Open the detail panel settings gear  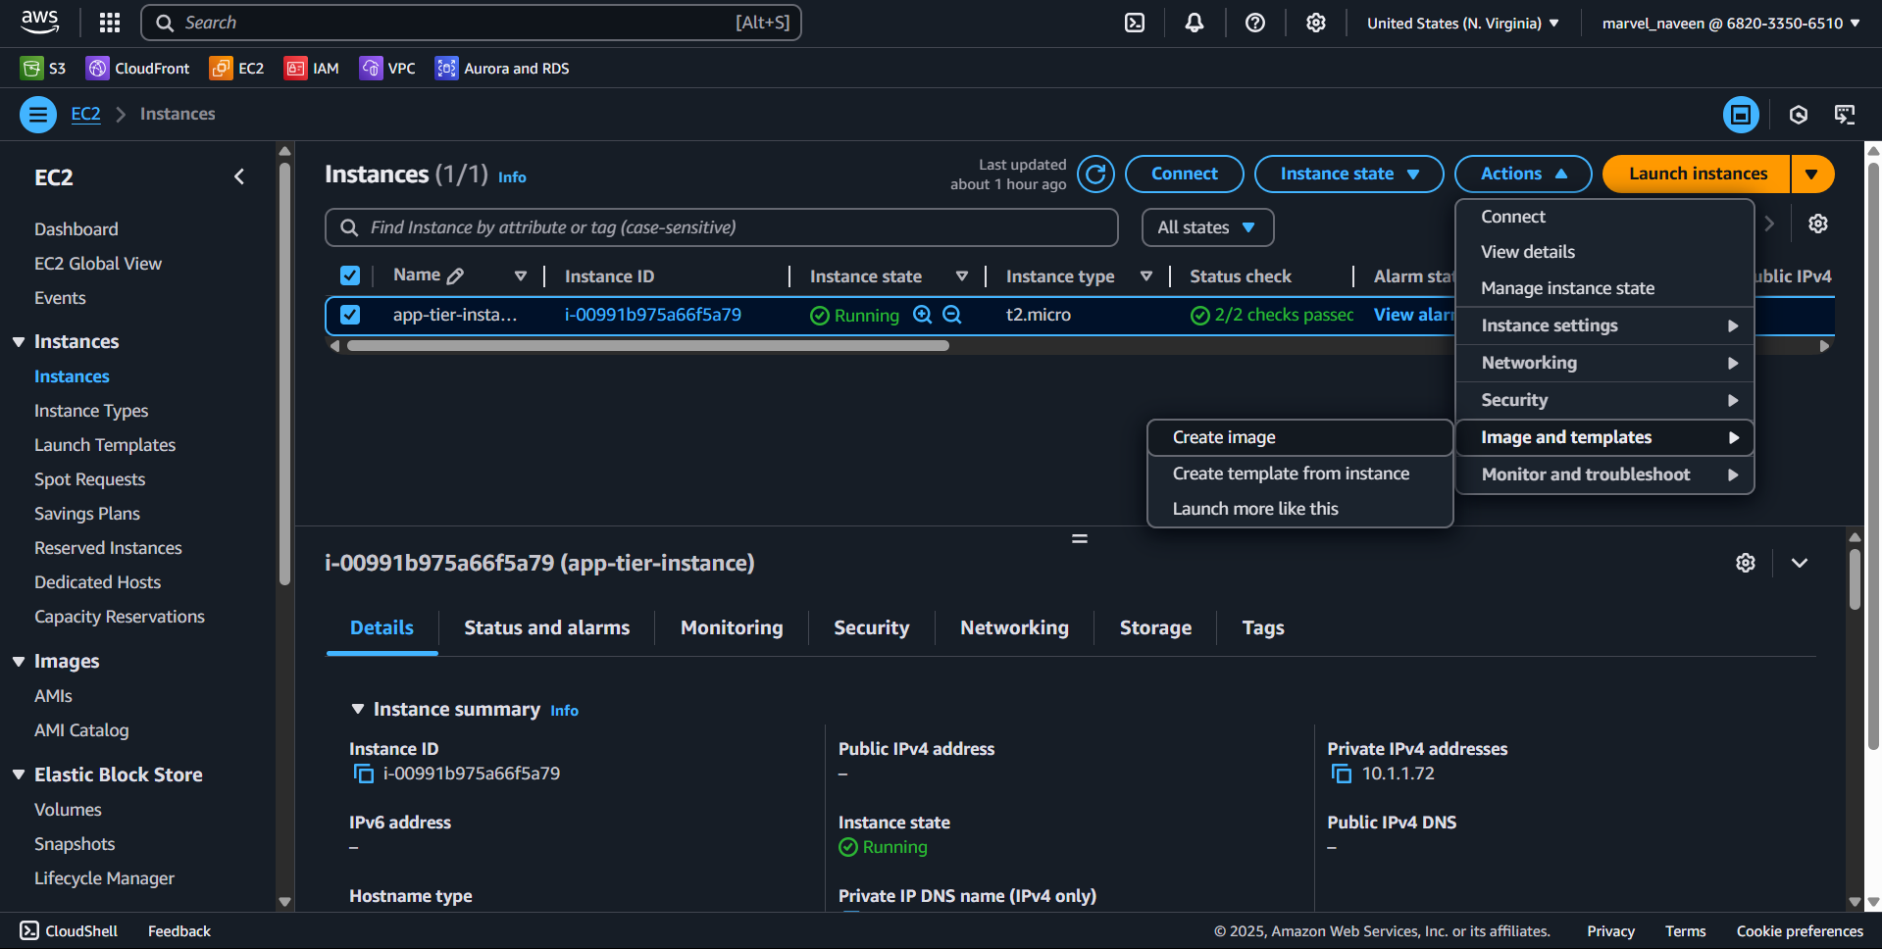[1746, 563]
